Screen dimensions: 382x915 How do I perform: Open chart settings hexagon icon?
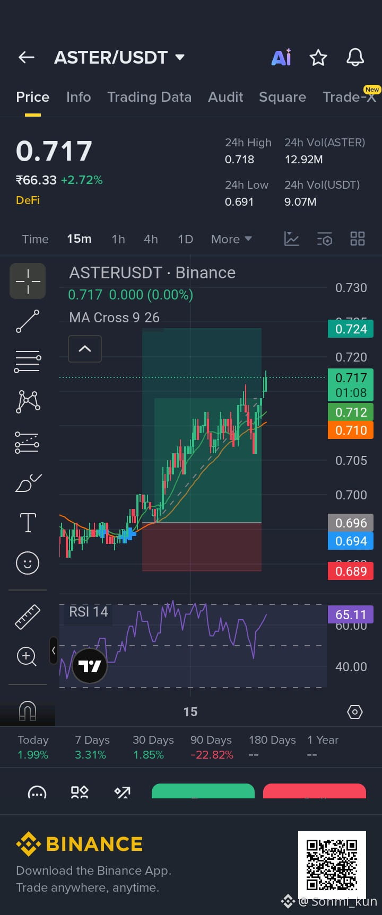(355, 711)
